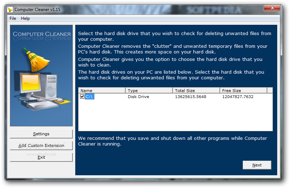290x188 pixels.
Task: Open the Help menu
Action: point(25,18)
